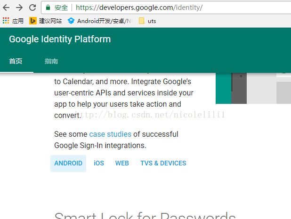Select the ANDROID platform button

point(68,163)
